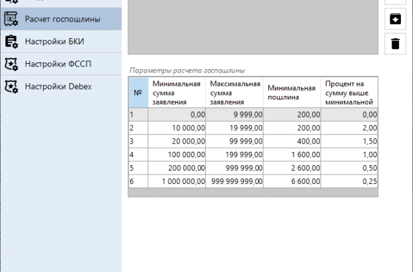Select row 1 via its row number
This screenshot has width=413, height=272.
(x=138, y=115)
